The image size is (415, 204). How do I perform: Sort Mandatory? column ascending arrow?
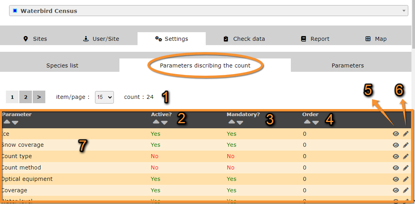coord(232,122)
